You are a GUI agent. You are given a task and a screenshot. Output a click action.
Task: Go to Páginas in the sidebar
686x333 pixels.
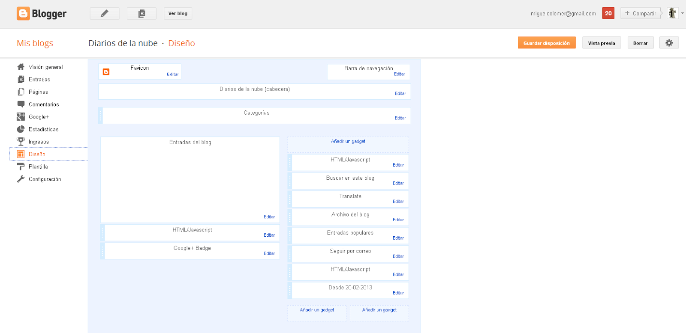click(38, 92)
